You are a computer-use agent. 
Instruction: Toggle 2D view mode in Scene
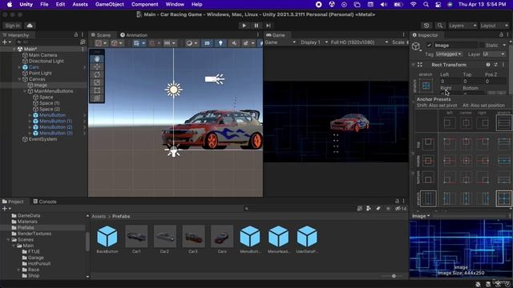coord(207,43)
